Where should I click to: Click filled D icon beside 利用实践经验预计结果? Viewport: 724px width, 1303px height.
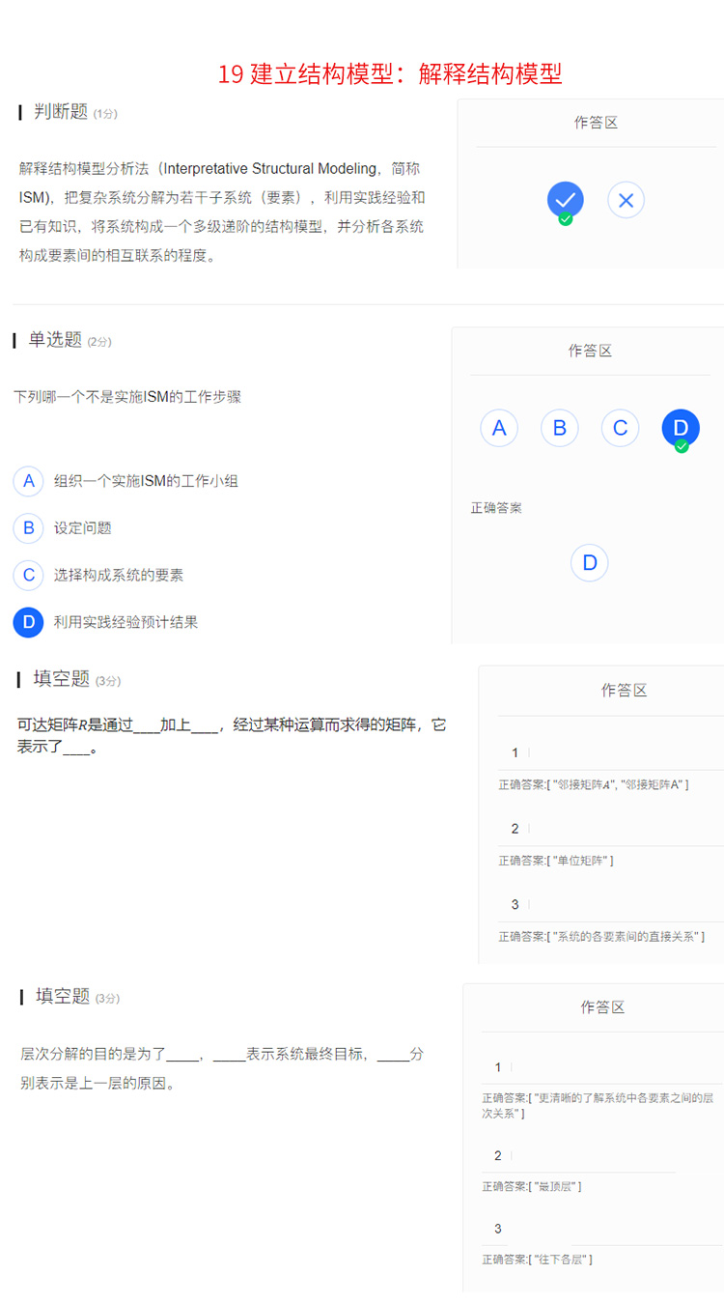click(28, 622)
